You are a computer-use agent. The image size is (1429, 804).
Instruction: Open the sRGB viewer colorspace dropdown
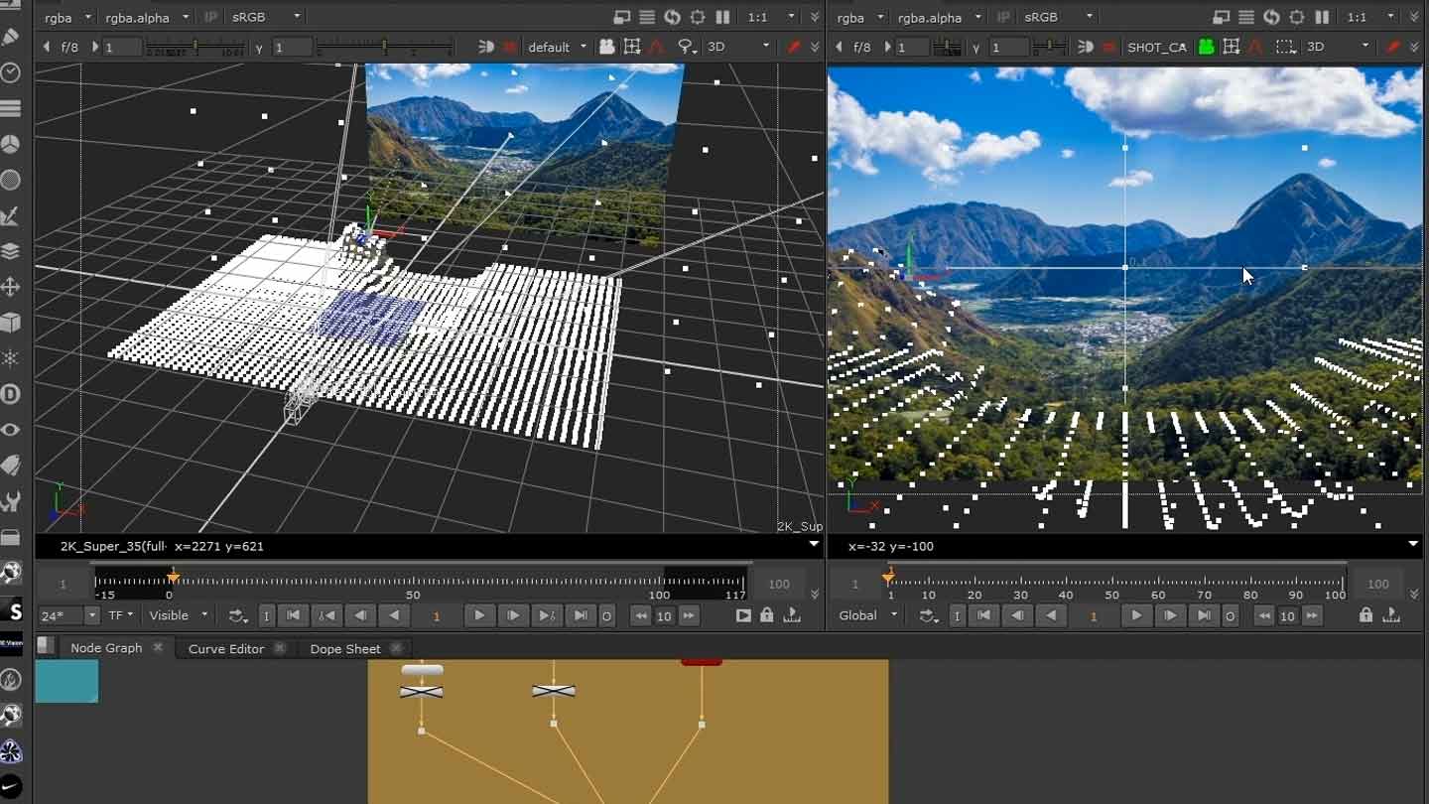coord(270,17)
